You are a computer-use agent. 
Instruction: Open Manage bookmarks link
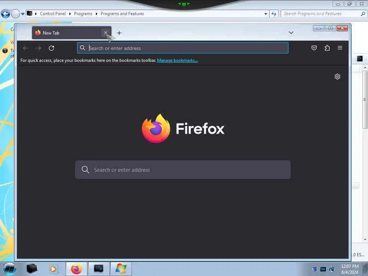tap(178, 60)
